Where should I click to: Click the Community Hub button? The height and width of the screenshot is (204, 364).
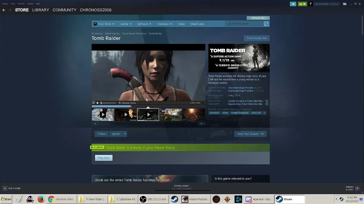(257, 38)
